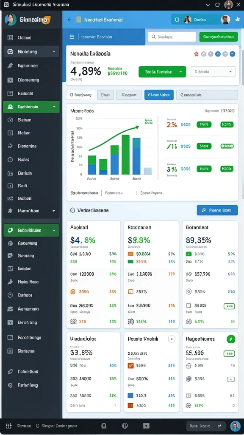Select the last blue radio dot beside star
Viewport: 244px width, 435px height.
coord(233,54)
